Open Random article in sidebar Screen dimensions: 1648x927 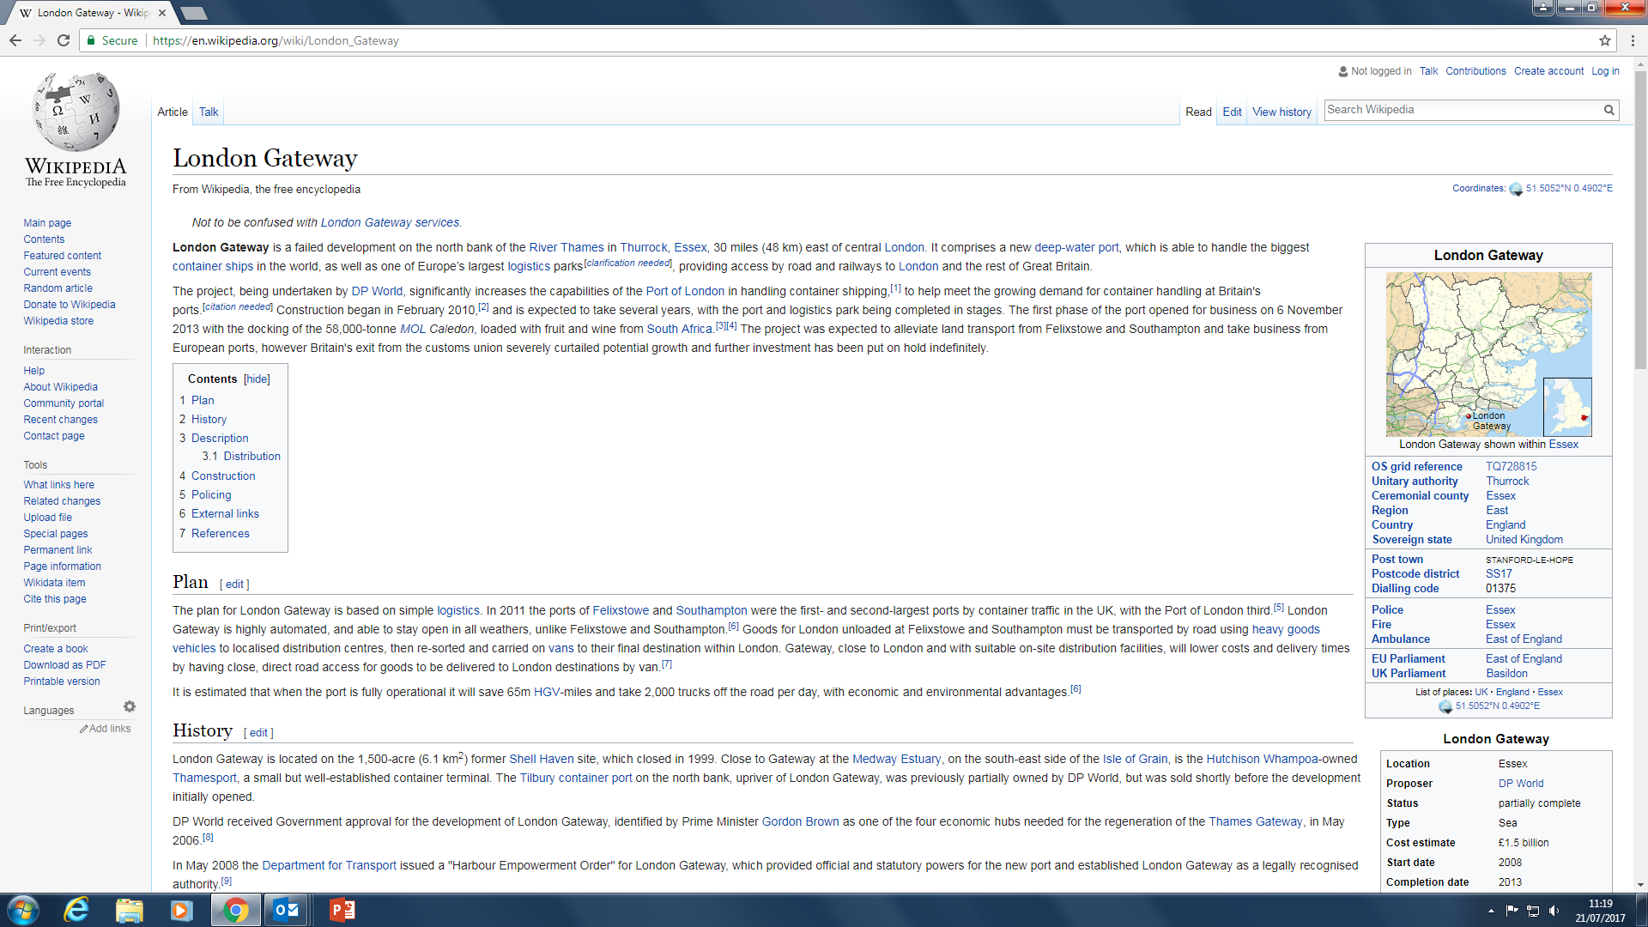pyautogui.click(x=58, y=288)
